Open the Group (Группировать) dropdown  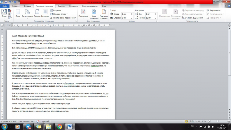[215, 14]
